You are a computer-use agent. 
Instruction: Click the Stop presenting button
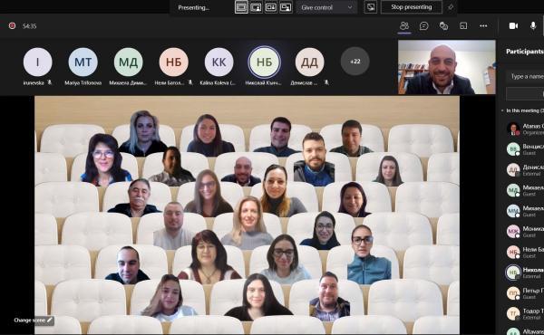(412, 7)
